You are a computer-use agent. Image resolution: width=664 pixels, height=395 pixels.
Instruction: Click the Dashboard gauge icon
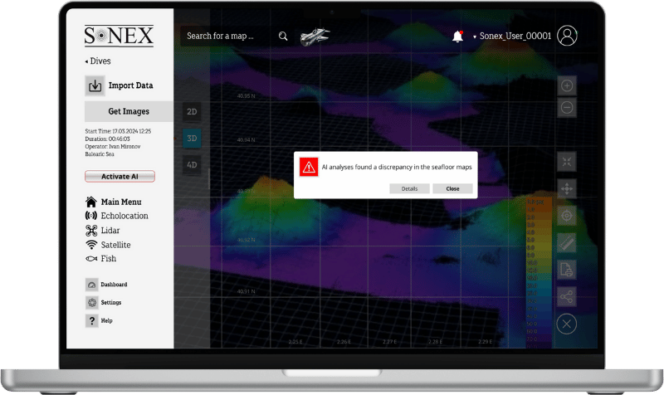point(91,285)
